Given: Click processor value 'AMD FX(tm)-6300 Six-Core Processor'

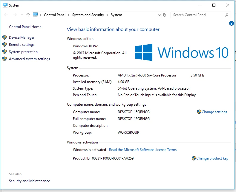Looking at the screenshot, I should point(147,75).
